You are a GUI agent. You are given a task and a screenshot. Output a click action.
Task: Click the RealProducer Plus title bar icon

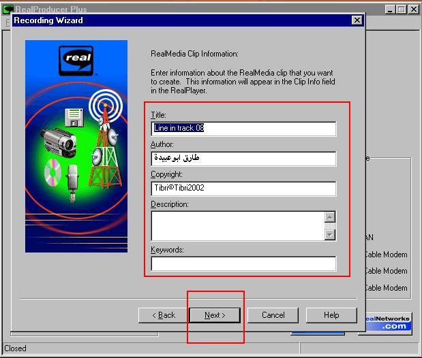[7, 10]
